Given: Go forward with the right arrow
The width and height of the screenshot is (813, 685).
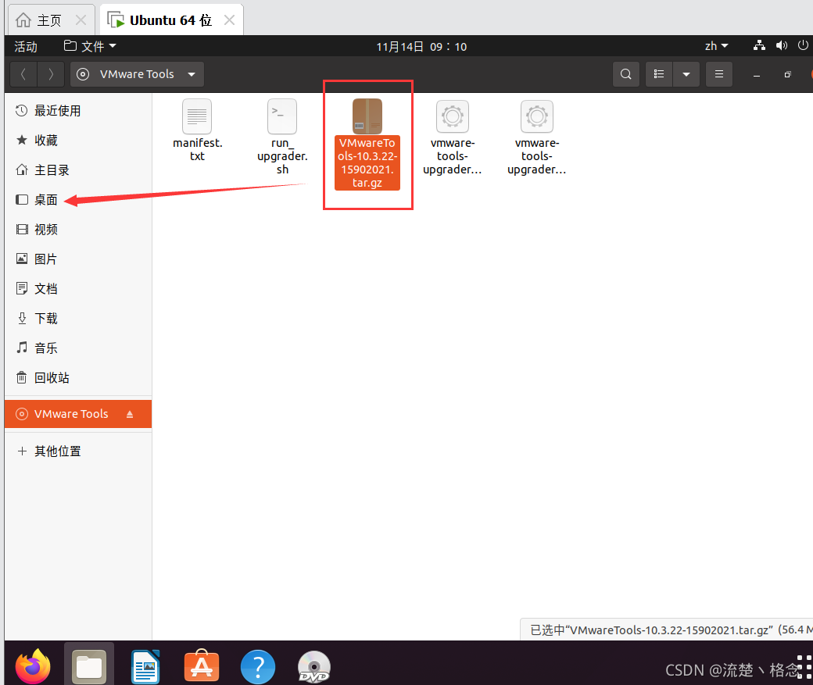Looking at the screenshot, I should (x=51, y=74).
